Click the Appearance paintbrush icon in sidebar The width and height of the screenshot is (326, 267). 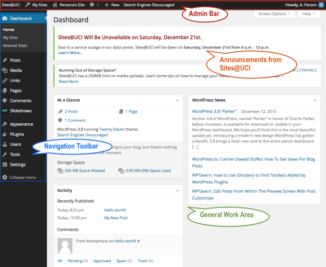point(5,124)
